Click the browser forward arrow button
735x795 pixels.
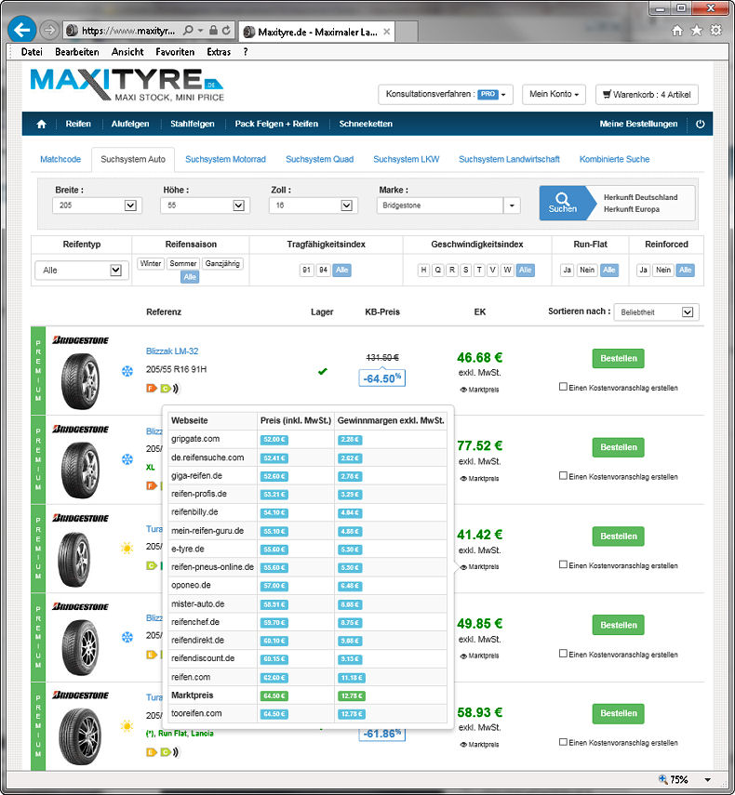coord(49,31)
